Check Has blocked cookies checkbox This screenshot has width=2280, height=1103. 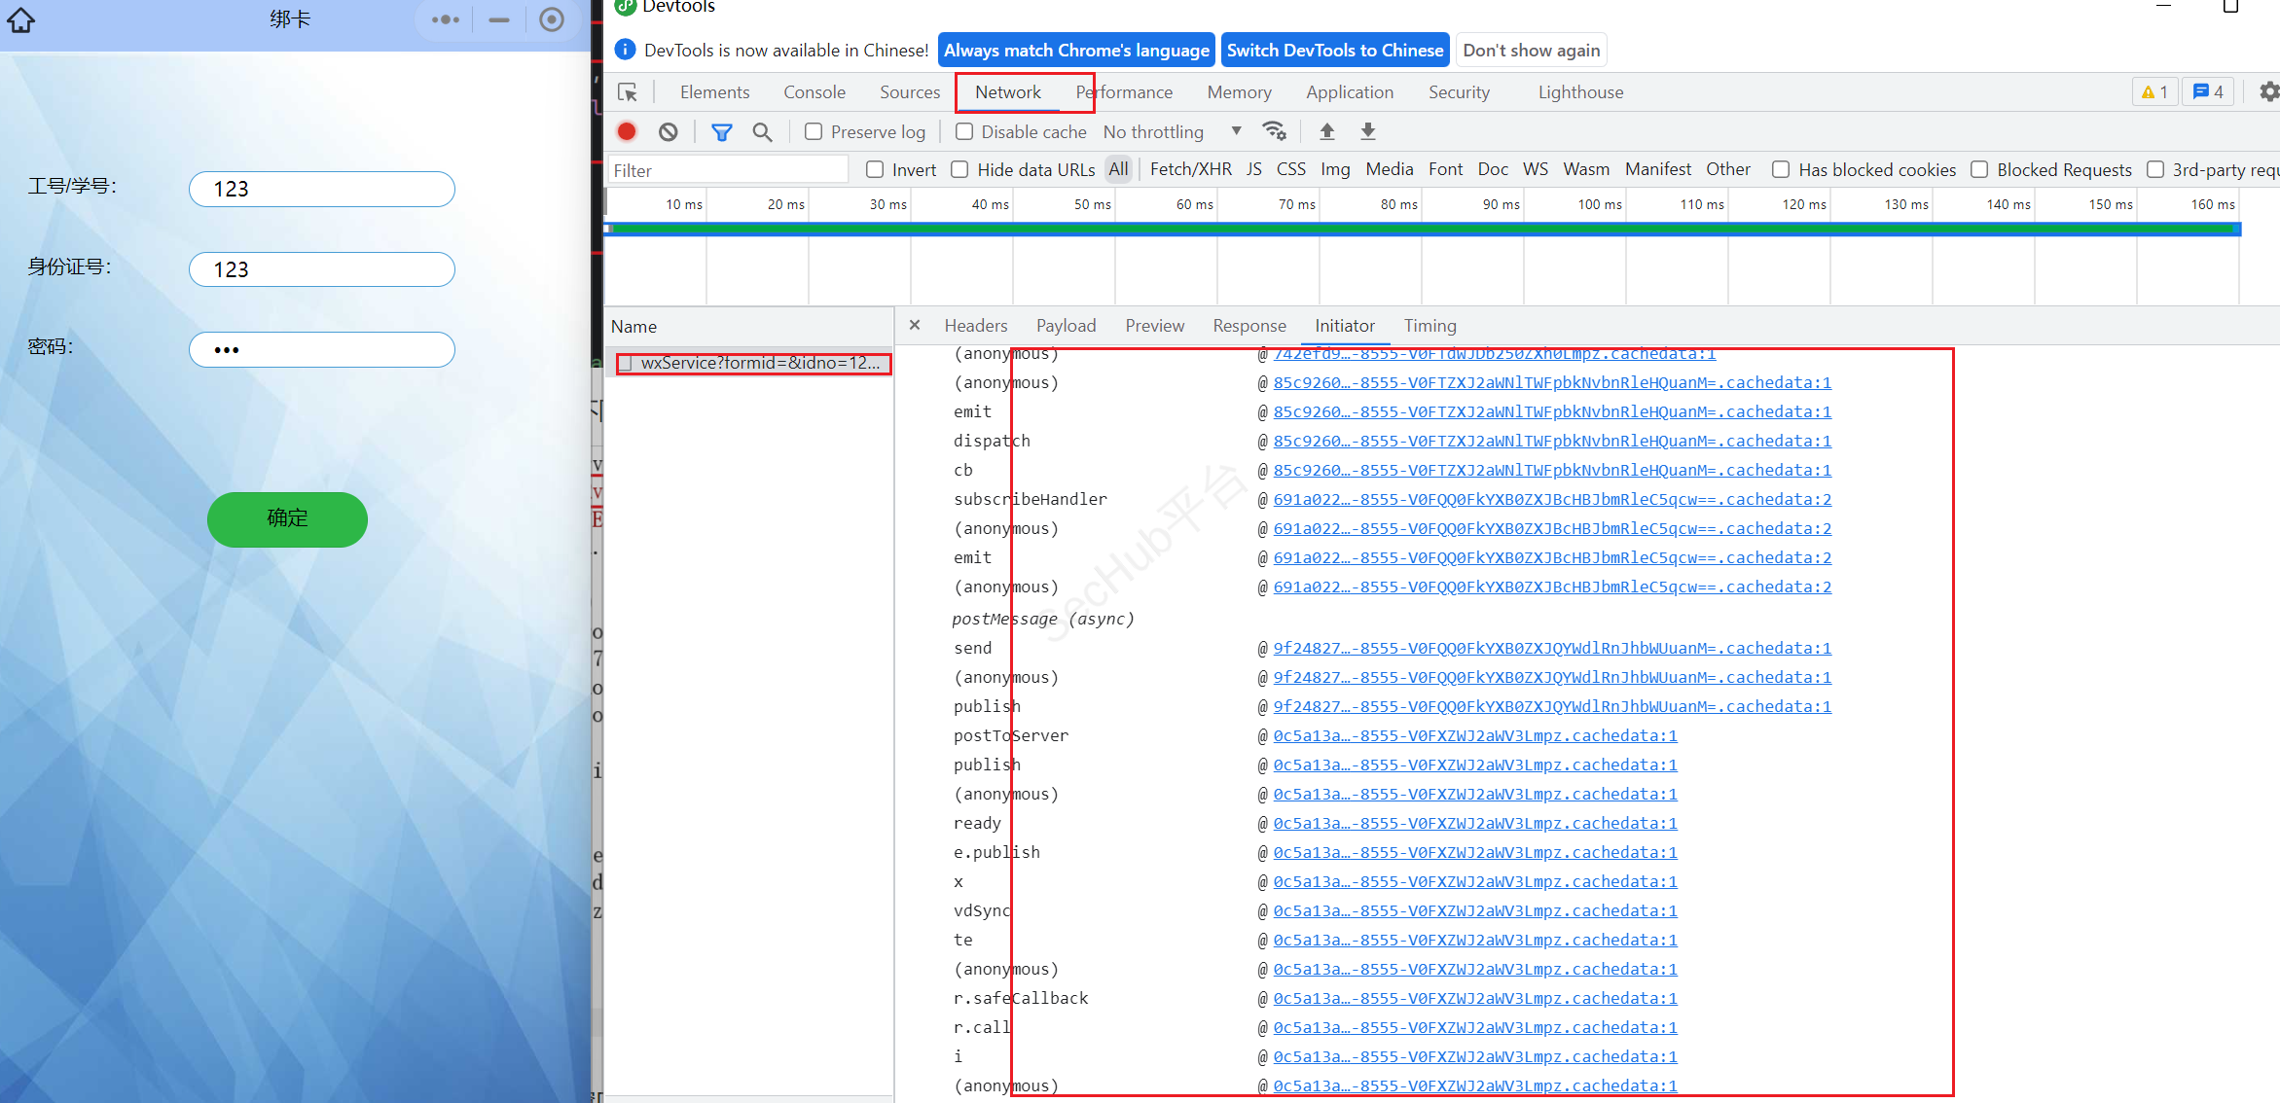[1781, 169]
